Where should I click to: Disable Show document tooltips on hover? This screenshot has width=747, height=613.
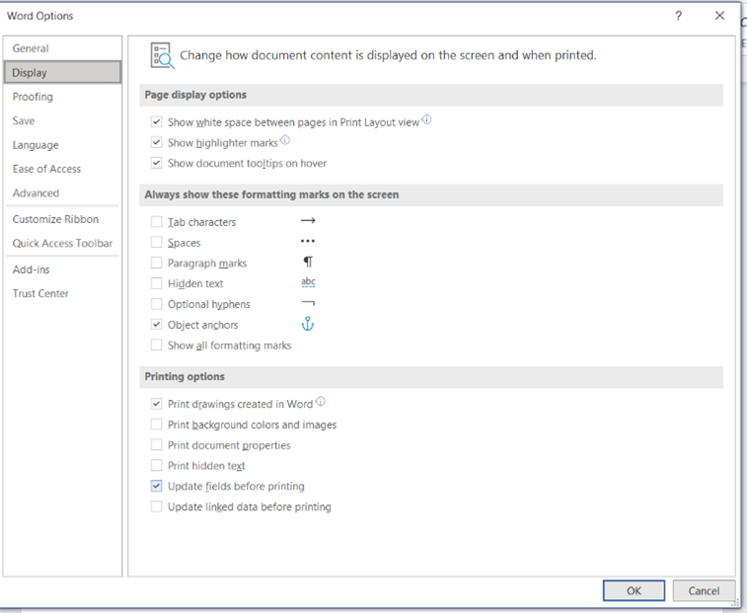[x=156, y=163]
